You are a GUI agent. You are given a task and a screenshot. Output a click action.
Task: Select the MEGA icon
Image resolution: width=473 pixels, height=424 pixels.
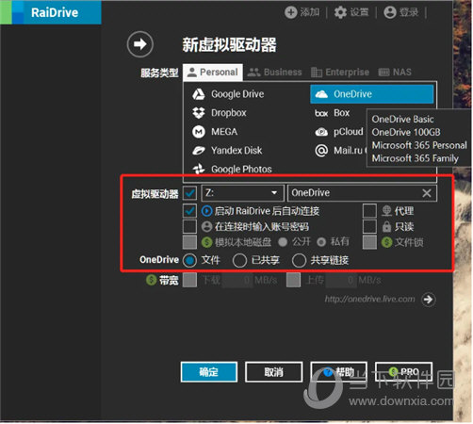click(x=199, y=132)
